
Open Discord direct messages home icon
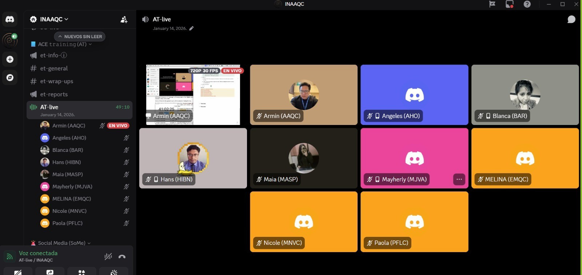tap(10, 19)
